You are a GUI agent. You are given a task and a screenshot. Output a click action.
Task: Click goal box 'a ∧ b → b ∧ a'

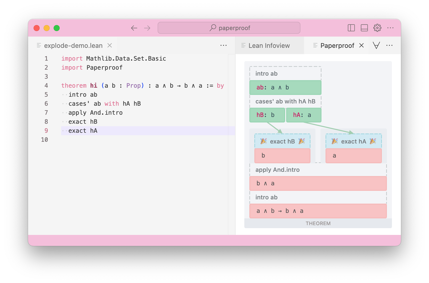click(318, 211)
